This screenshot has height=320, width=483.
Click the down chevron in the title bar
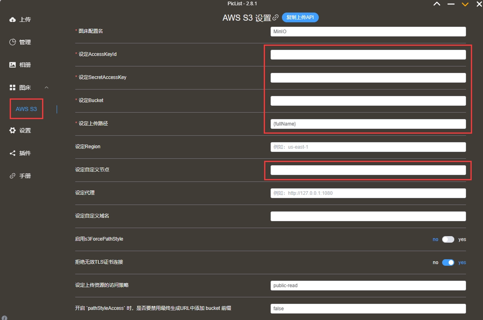tap(465, 4)
